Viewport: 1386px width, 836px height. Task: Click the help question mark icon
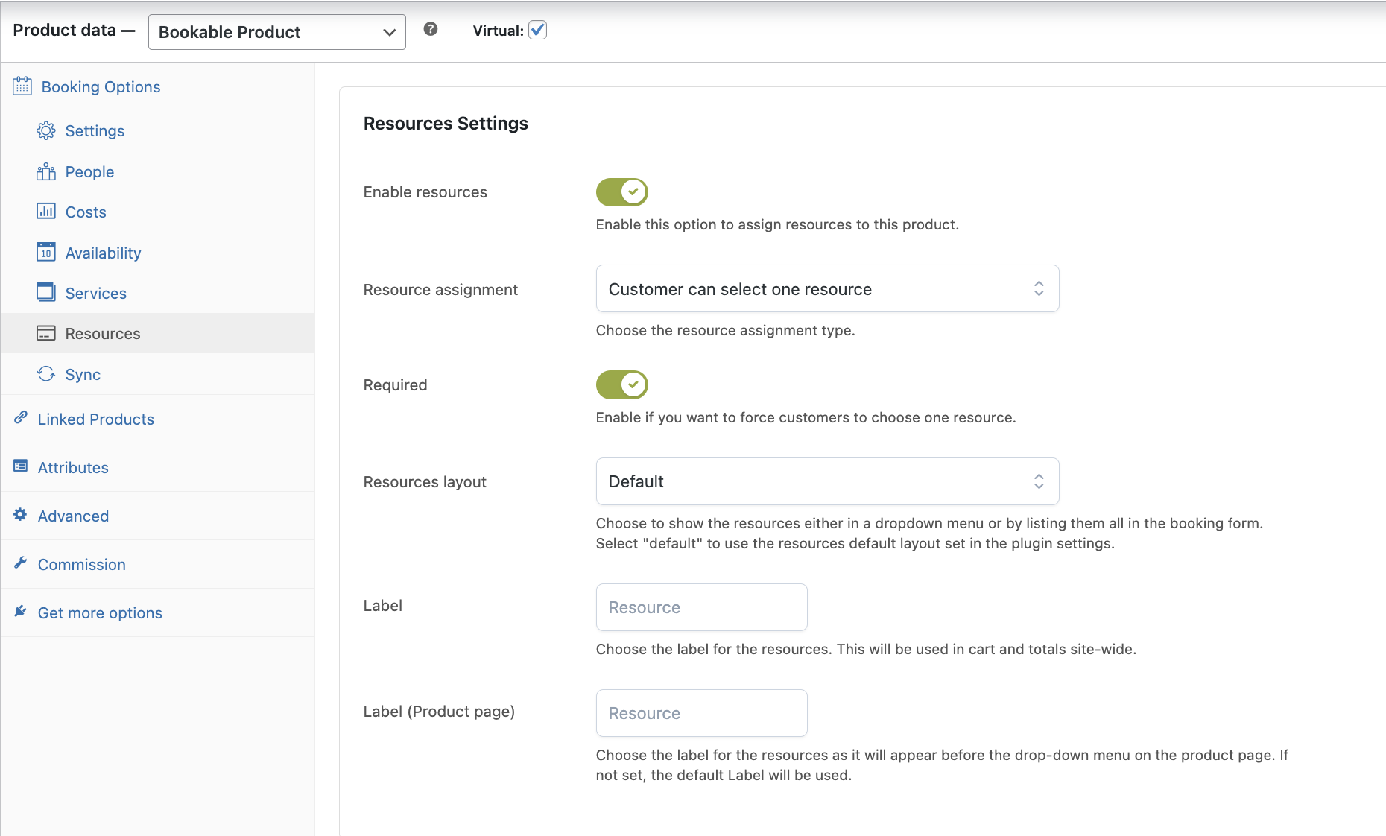pos(430,29)
